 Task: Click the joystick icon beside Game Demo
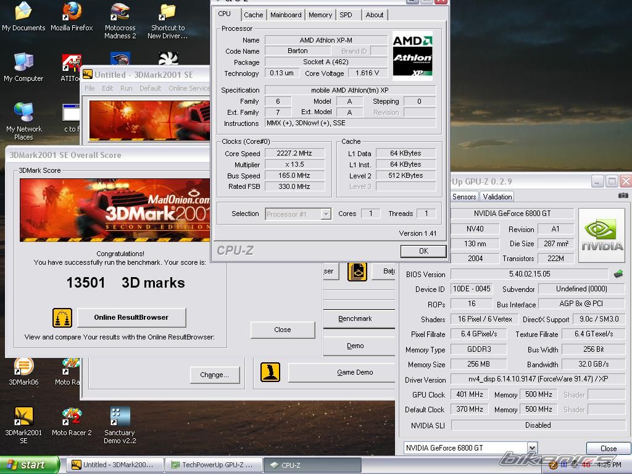tap(270, 372)
